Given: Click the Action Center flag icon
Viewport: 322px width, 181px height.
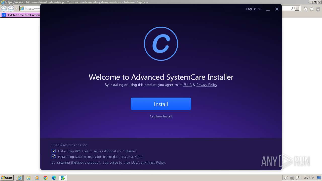Looking at the screenshot, I should tap(298, 178).
